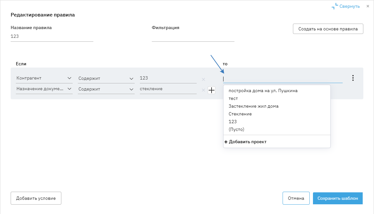The width and height of the screenshot is (374, 214).
Task: Focus the 'Фильтрация' input field
Action: click(x=193, y=37)
